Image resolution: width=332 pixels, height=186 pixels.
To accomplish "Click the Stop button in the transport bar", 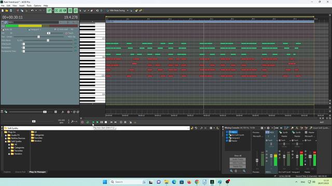I will [106, 122].
